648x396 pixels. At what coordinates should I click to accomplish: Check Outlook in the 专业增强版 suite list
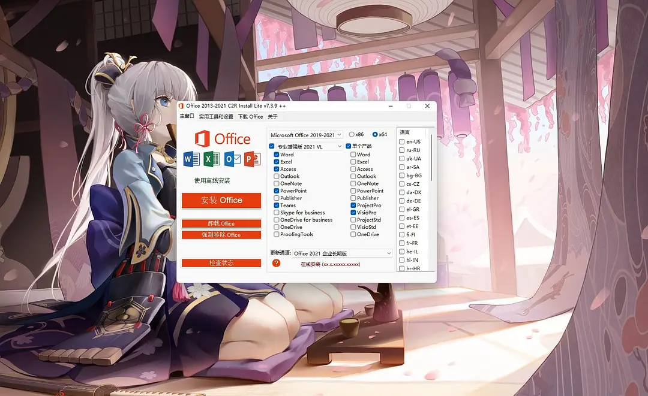click(x=277, y=177)
